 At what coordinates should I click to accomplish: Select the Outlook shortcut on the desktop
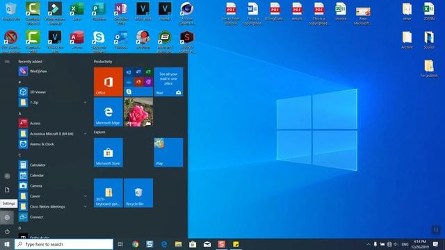121,40
